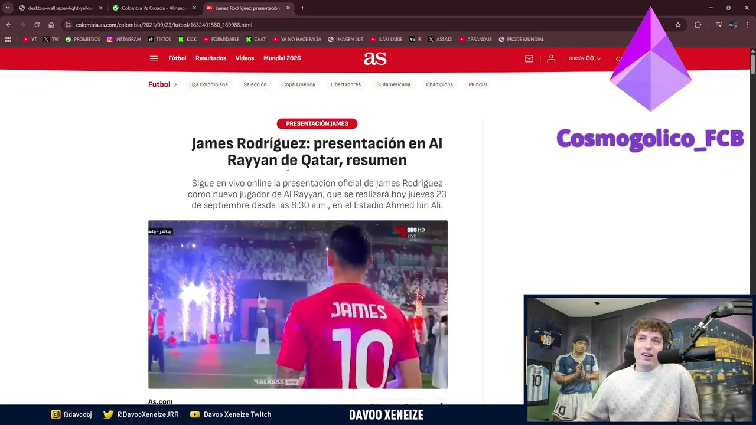Open the ASSADI bookmark

(440, 40)
